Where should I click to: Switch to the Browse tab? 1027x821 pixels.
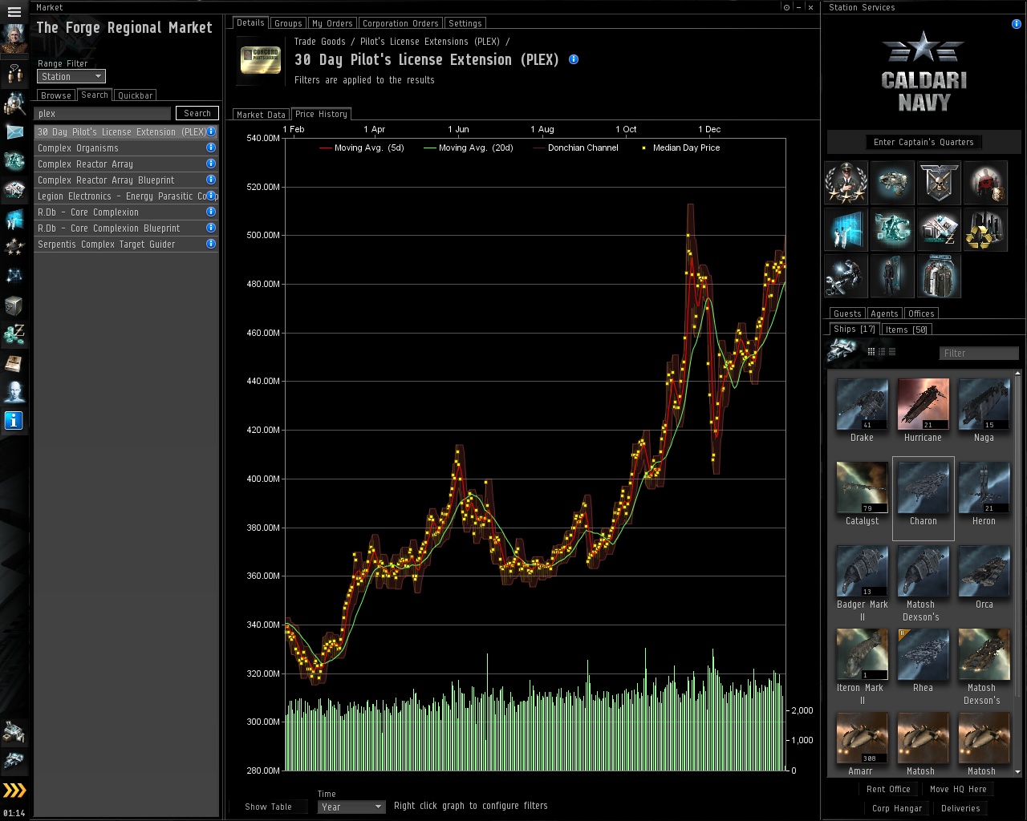click(56, 95)
